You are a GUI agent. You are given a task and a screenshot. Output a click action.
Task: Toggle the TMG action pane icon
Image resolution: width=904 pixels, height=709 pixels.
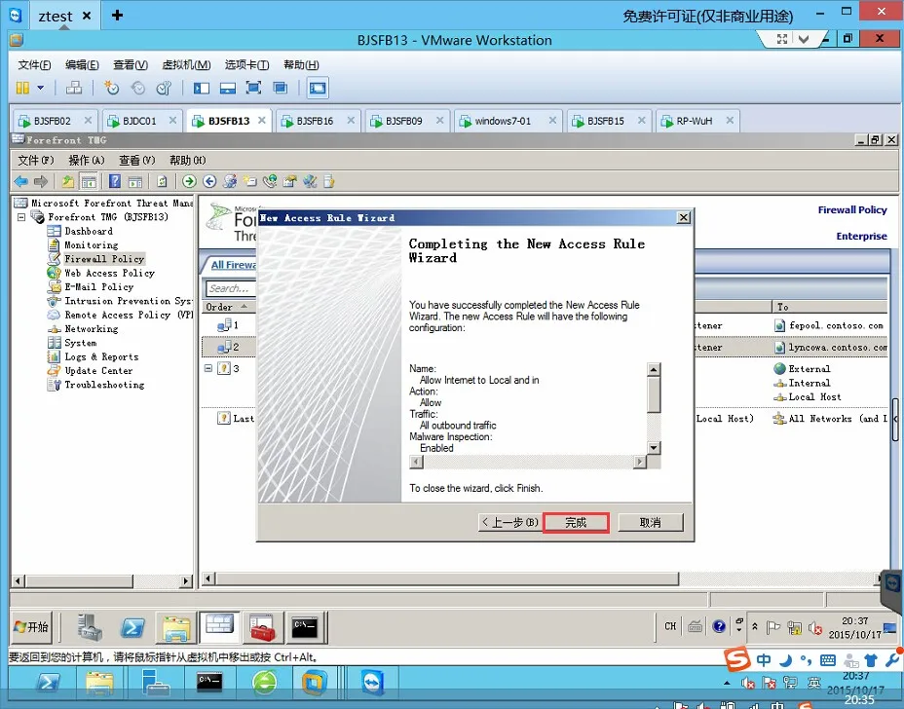[135, 181]
